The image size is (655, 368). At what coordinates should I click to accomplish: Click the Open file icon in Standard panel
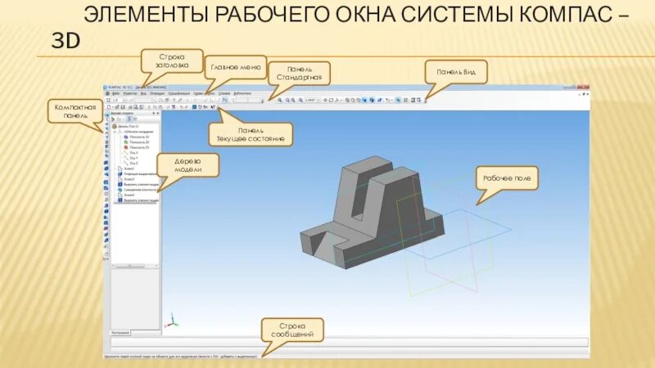(116, 107)
